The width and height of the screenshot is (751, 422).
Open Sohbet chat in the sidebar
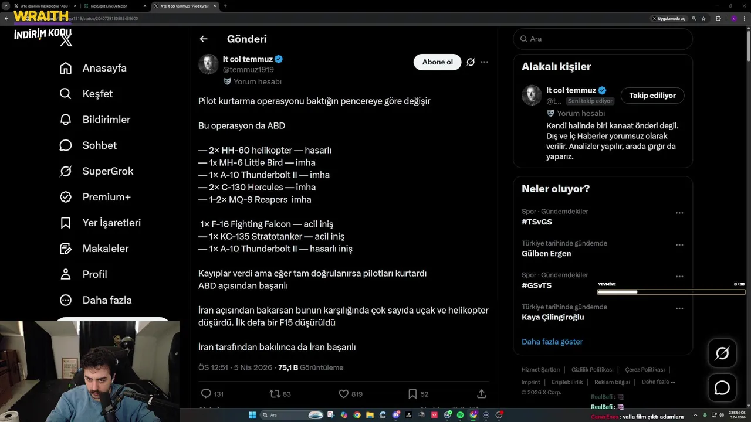[x=89, y=145]
